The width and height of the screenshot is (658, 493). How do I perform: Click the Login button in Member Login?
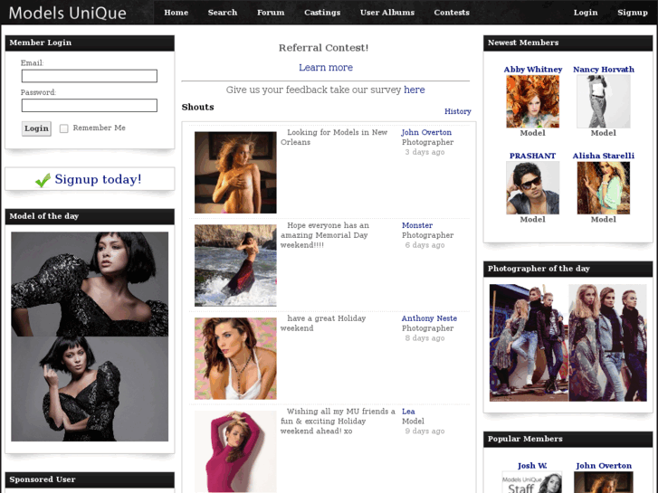click(36, 128)
